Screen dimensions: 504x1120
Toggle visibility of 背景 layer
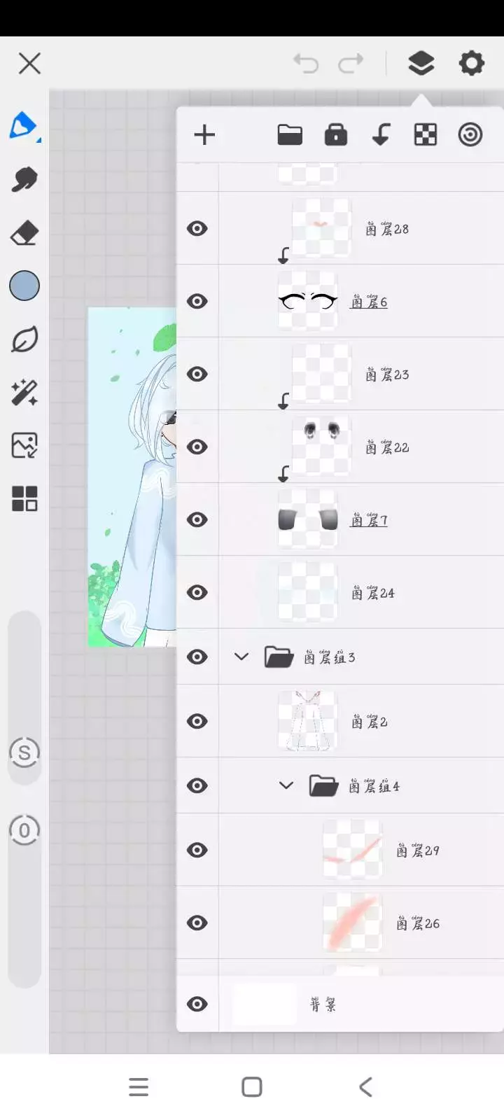(197, 1004)
